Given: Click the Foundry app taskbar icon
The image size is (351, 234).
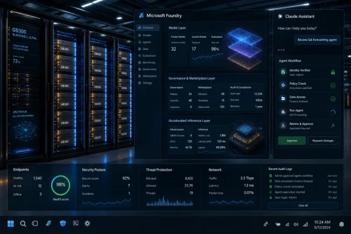Looking at the screenshot, I should point(49,223).
